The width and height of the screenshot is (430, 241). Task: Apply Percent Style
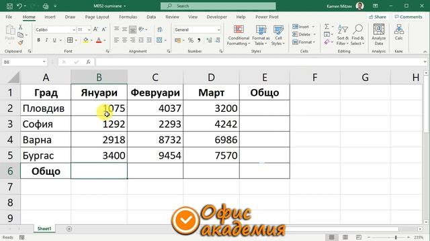point(191,40)
